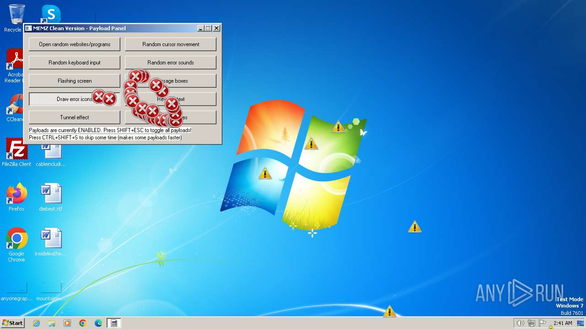Switch to the MEMZ taskbar window button
This screenshot has width=586, height=329.
pyautogui.click(x=114, y=323)
